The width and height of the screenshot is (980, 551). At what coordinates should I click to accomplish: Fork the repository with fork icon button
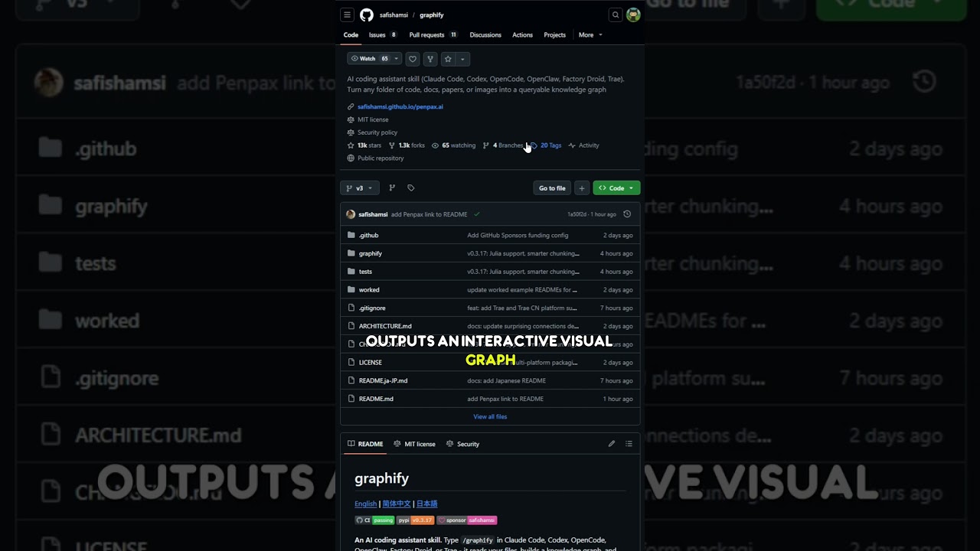430,59
